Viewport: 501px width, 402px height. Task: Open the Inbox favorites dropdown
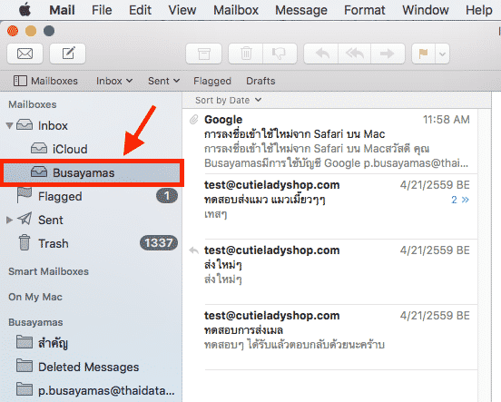click(114, 81)
